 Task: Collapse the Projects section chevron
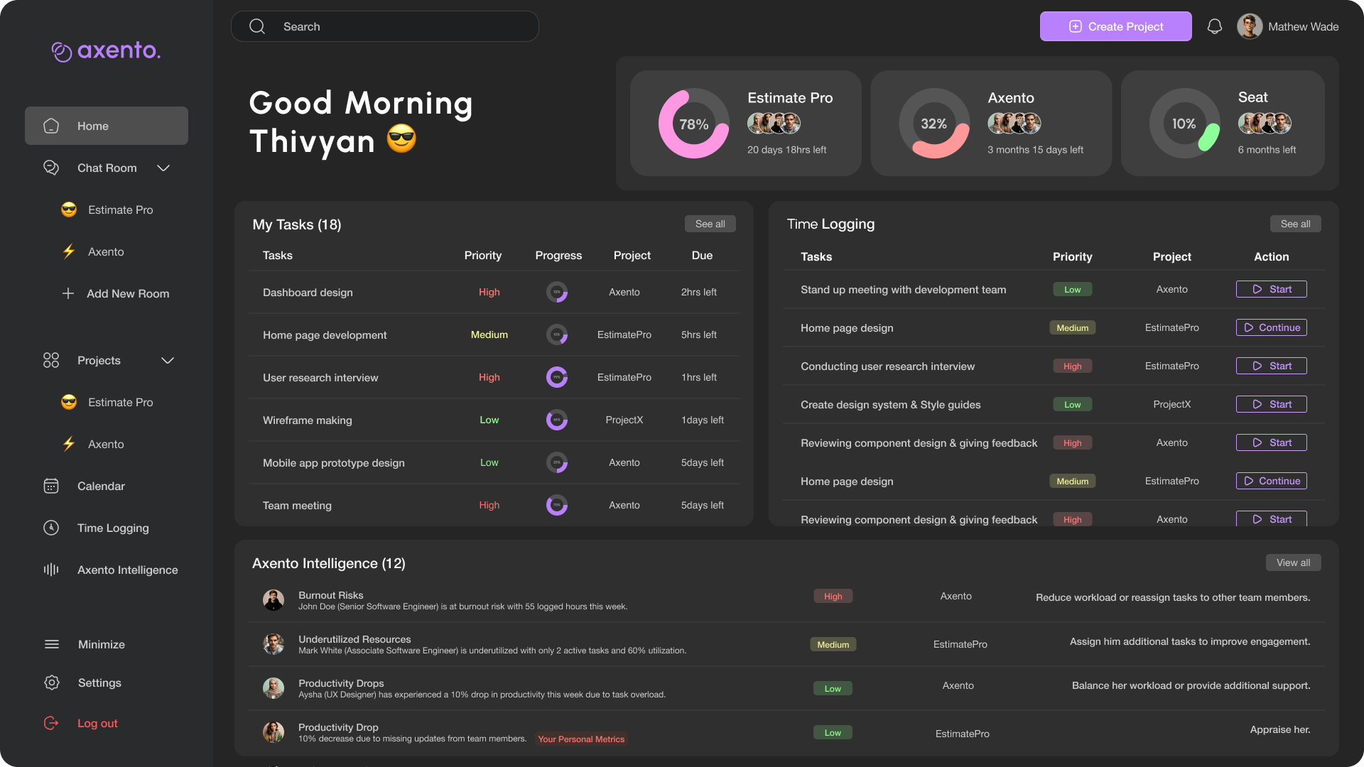(x=168, y=360)
